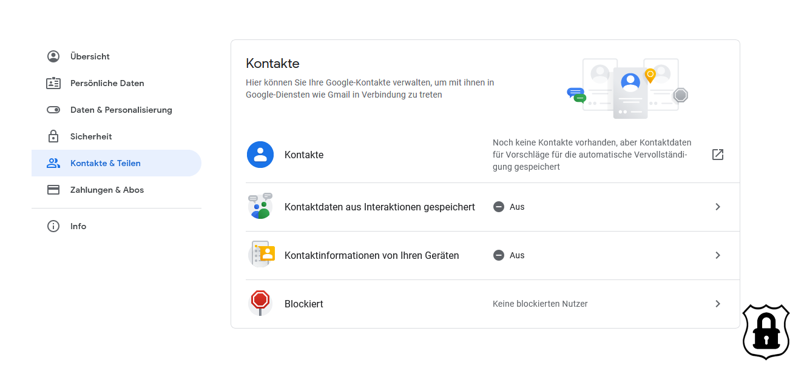Open the Kontakte row label
This screenshot has width=804, height=371.
(304, 155)
